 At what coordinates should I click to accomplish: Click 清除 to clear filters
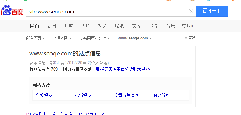[190, 38]
